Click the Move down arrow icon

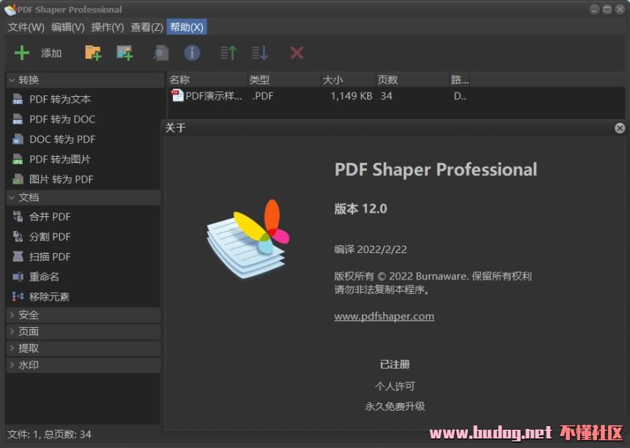[259, 53]
